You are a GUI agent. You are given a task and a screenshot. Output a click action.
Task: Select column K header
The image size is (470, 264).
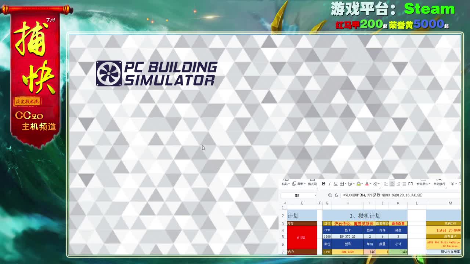(x=398, y=203)
